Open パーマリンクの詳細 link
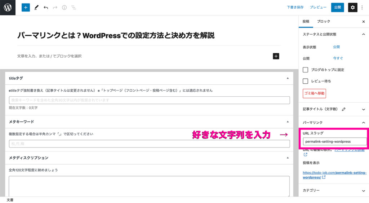This screenshot has height=203, width=369. point(349,150)
